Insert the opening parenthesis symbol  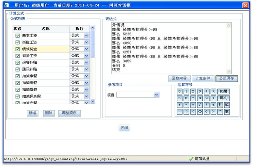pyautogui.click(x=213, y=92)
